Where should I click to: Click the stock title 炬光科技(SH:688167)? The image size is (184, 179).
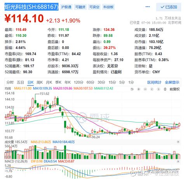[31, 7]
